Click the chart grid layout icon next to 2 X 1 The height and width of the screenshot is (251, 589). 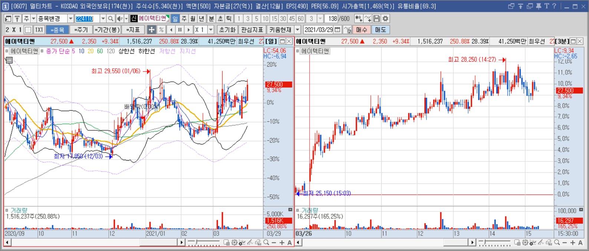tap(28, 30)
